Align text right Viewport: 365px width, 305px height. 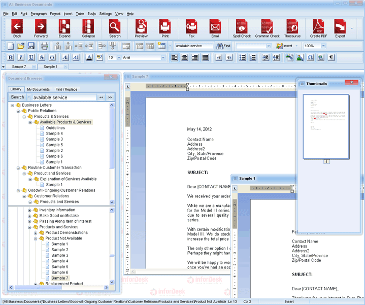(x=195, y=57)
